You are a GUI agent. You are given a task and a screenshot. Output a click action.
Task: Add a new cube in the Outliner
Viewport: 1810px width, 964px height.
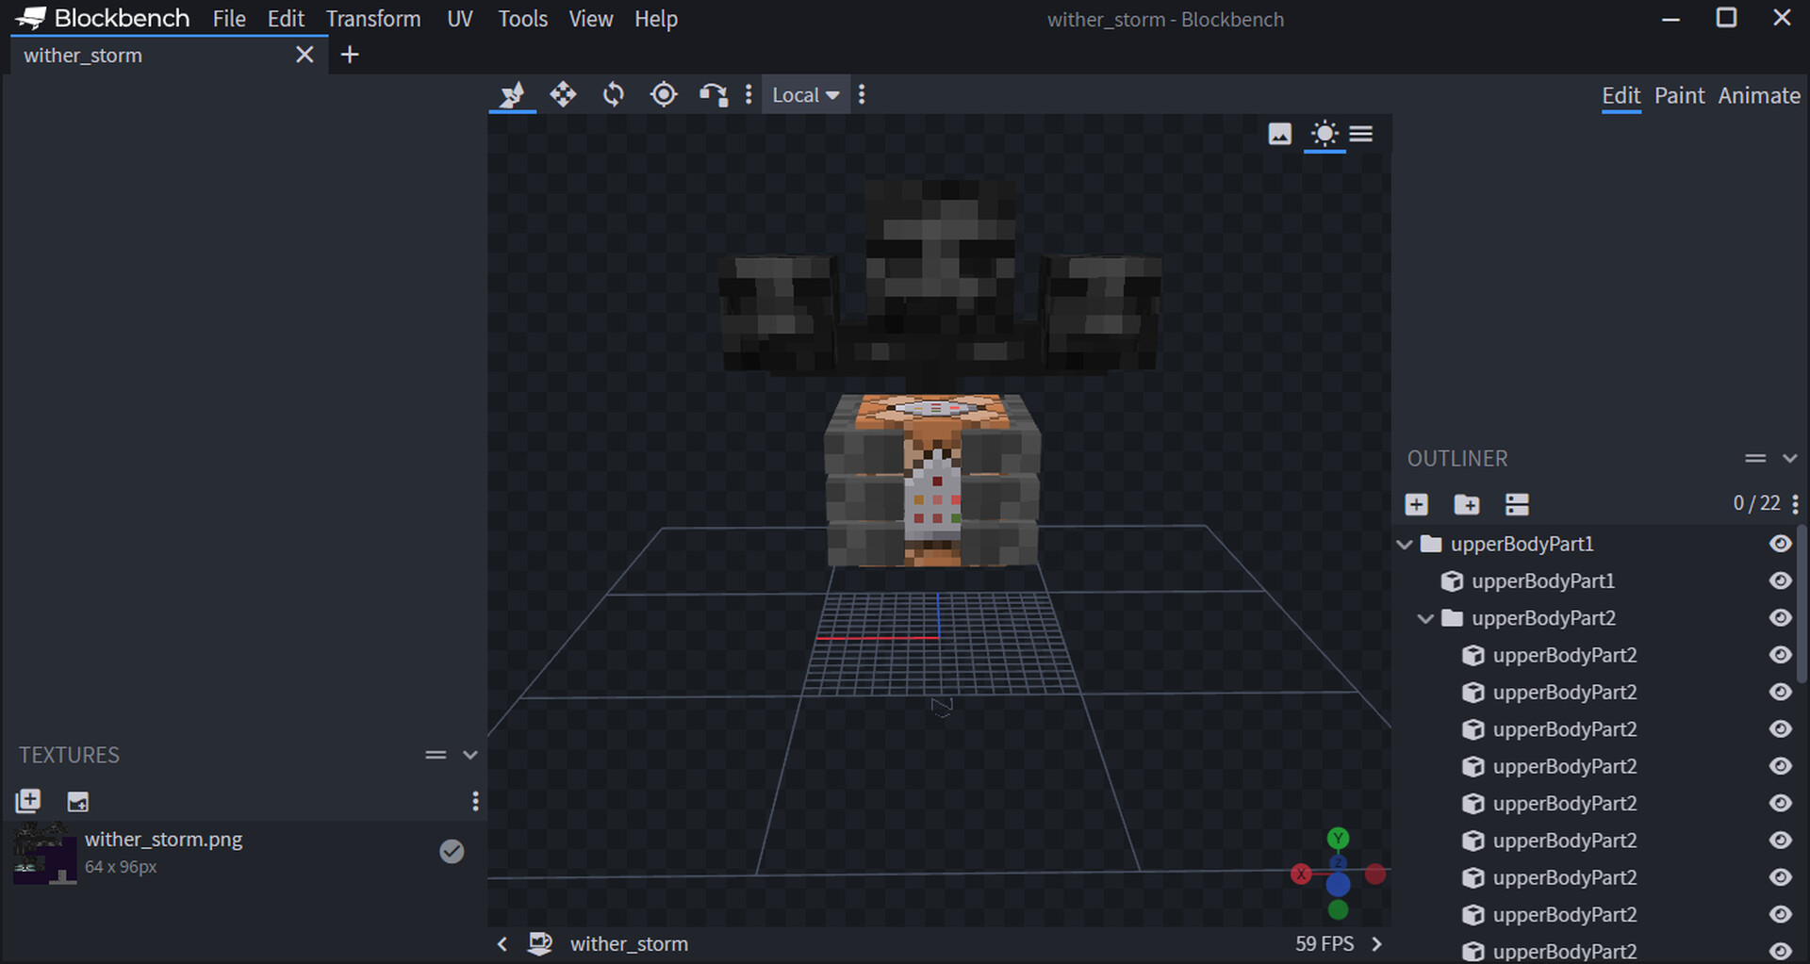tap(1417, 504)
